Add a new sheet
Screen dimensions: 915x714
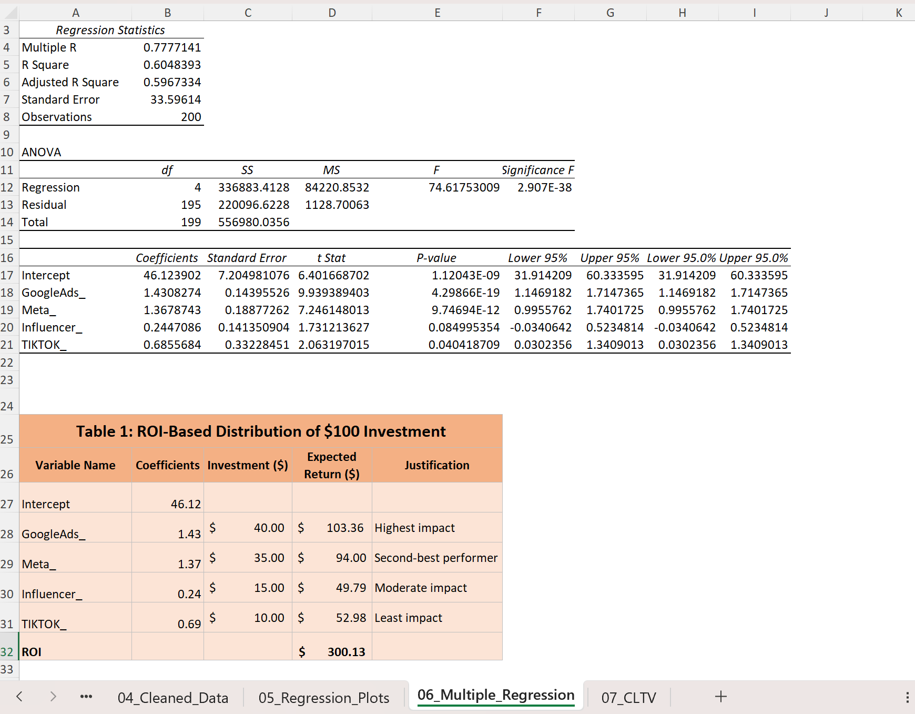[721, 697]
